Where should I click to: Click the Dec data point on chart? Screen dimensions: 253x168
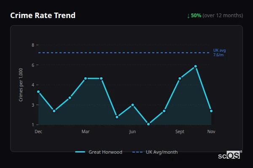click(x=38, y=92)
